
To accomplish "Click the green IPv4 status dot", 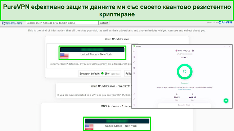I will 102,73.
